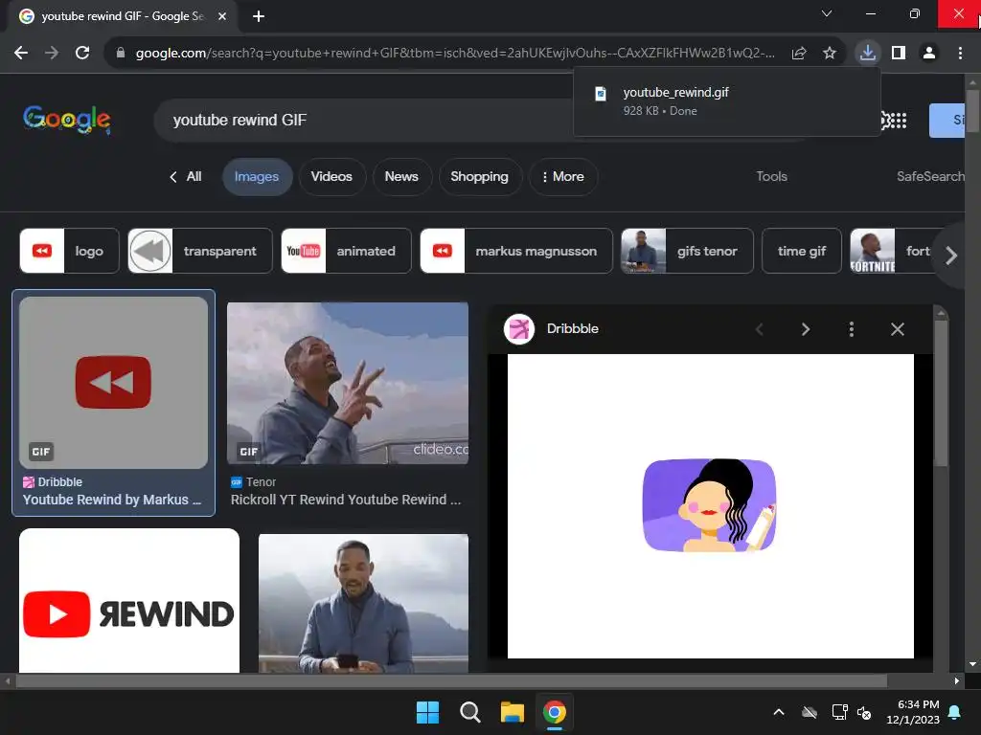Click the Dribbble round logo in preview
This screenshot has height=735, width=981.
click(519, 329)
